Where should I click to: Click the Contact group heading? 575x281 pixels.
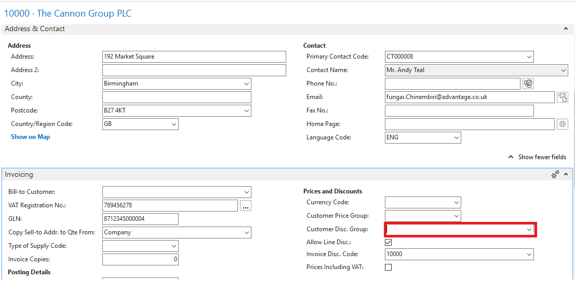[x=314, y=46]
